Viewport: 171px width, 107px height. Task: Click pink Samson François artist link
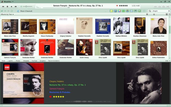tap(57, 89)
